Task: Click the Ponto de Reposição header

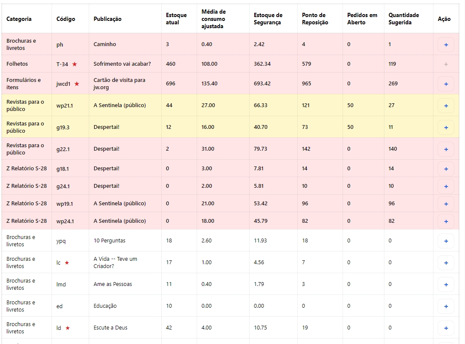Action: click(315, 19)
